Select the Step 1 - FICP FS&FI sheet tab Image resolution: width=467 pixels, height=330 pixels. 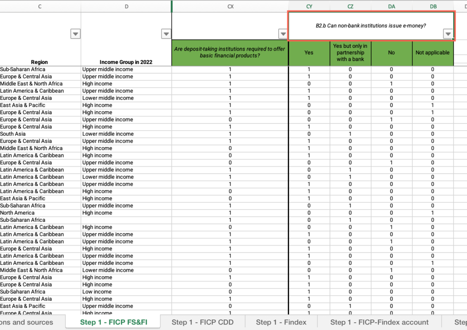pos(114,322)
